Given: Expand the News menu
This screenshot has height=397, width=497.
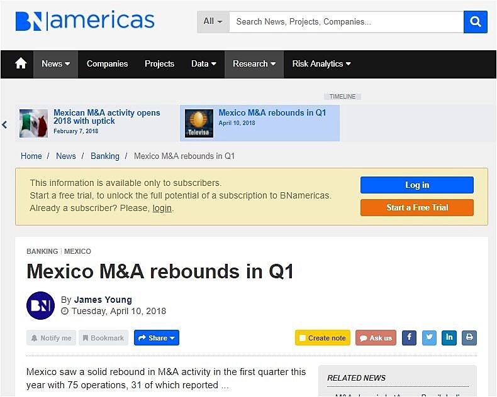Looking at the screenshot, I should [x=56, y=64].
